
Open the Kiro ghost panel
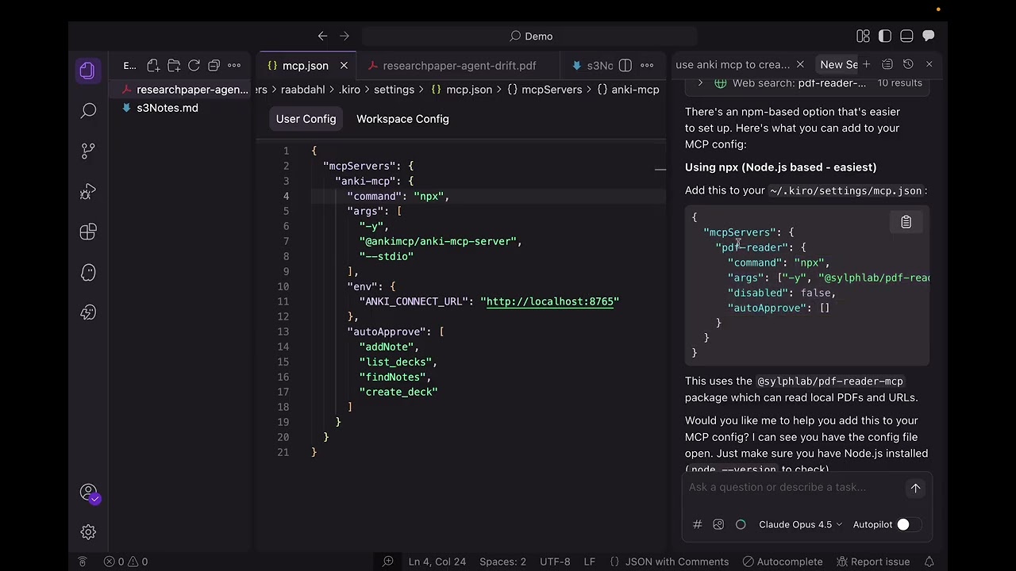(88, 272)
